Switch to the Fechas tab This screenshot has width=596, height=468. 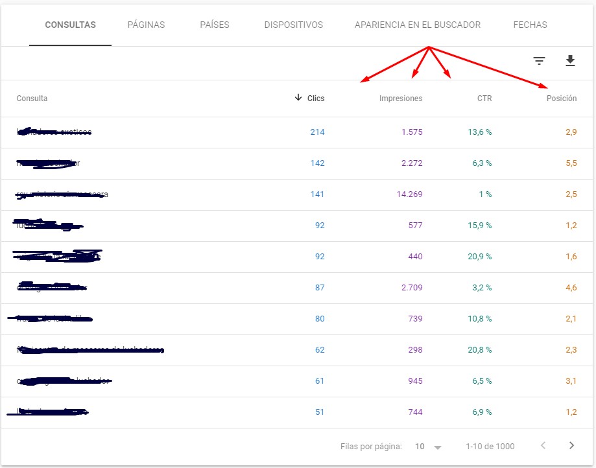tap(530, 25)
